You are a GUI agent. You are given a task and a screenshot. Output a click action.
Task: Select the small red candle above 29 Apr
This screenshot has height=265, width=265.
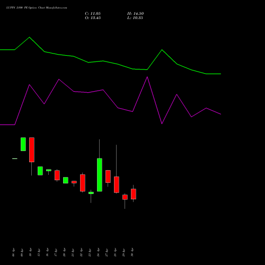pos(125,197)
